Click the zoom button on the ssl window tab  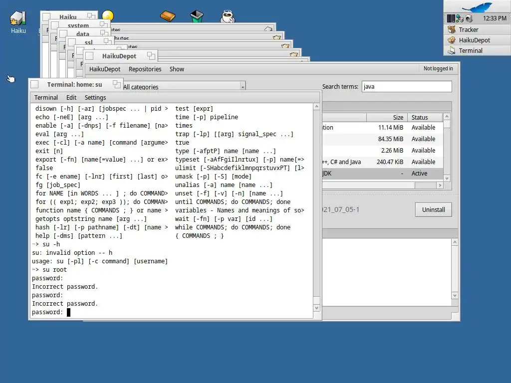108,41
